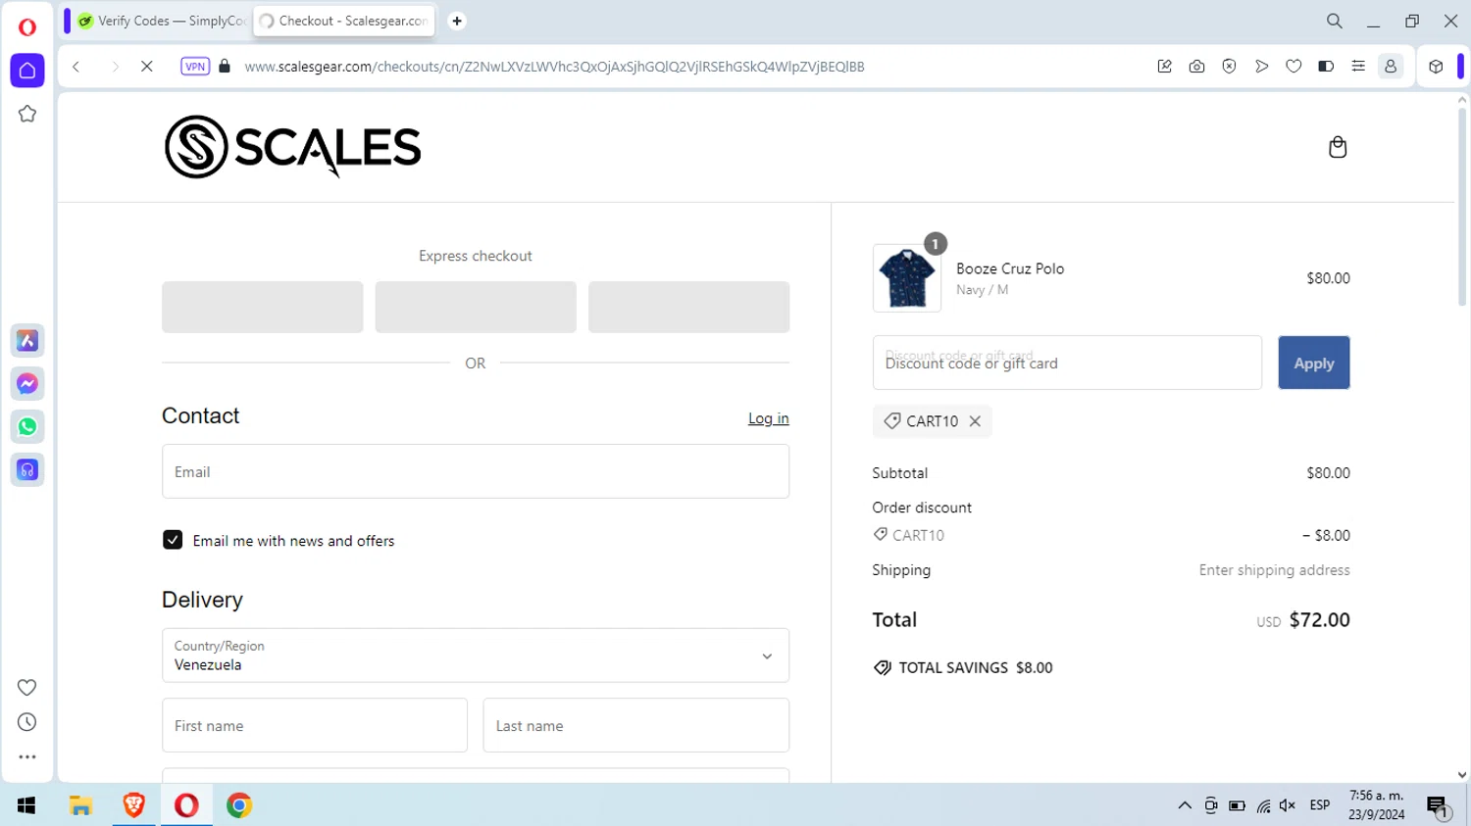Open ad blocker shield icon
1471x826 pixels.
(x=1229, y=67)
